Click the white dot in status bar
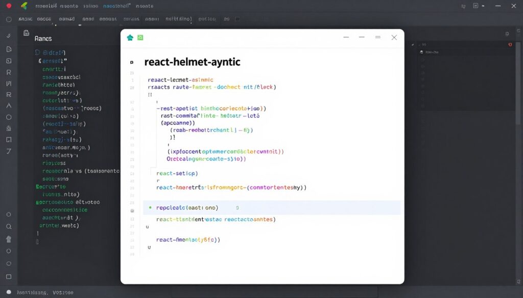The height and width of the screenshot is (298, 523). pos(9,292)
